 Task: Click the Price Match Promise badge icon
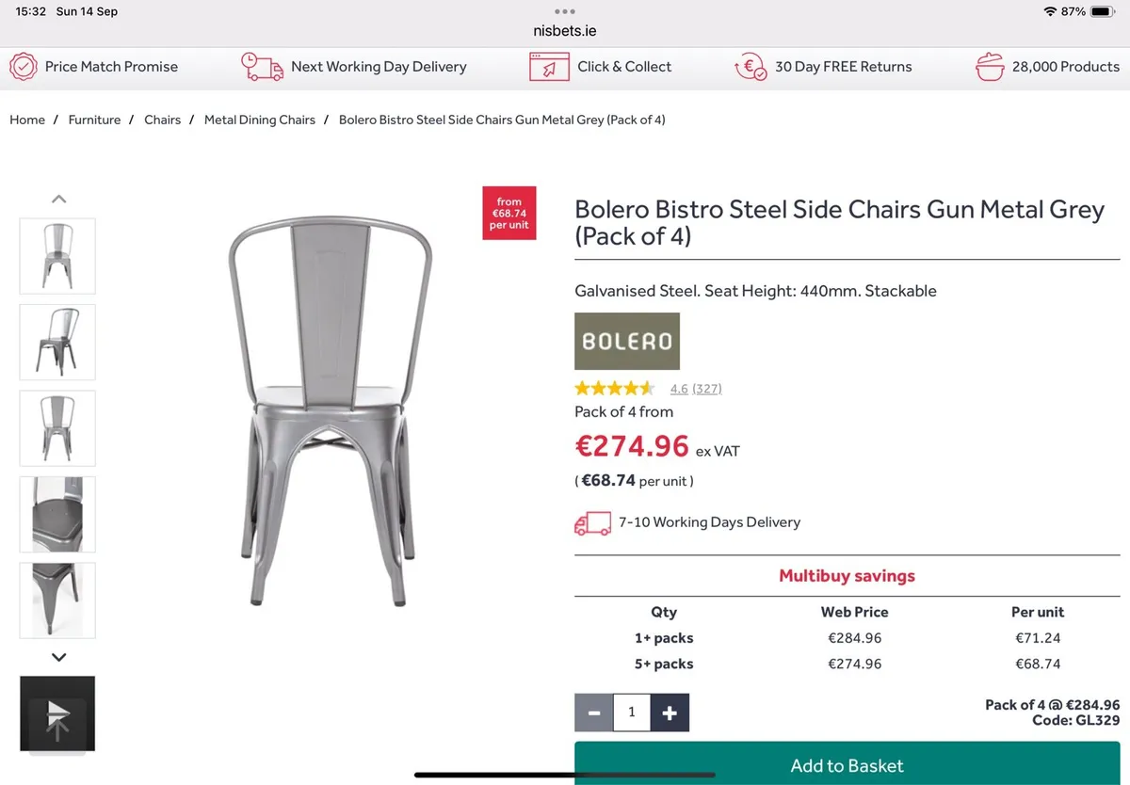click(x=24, y=67)
